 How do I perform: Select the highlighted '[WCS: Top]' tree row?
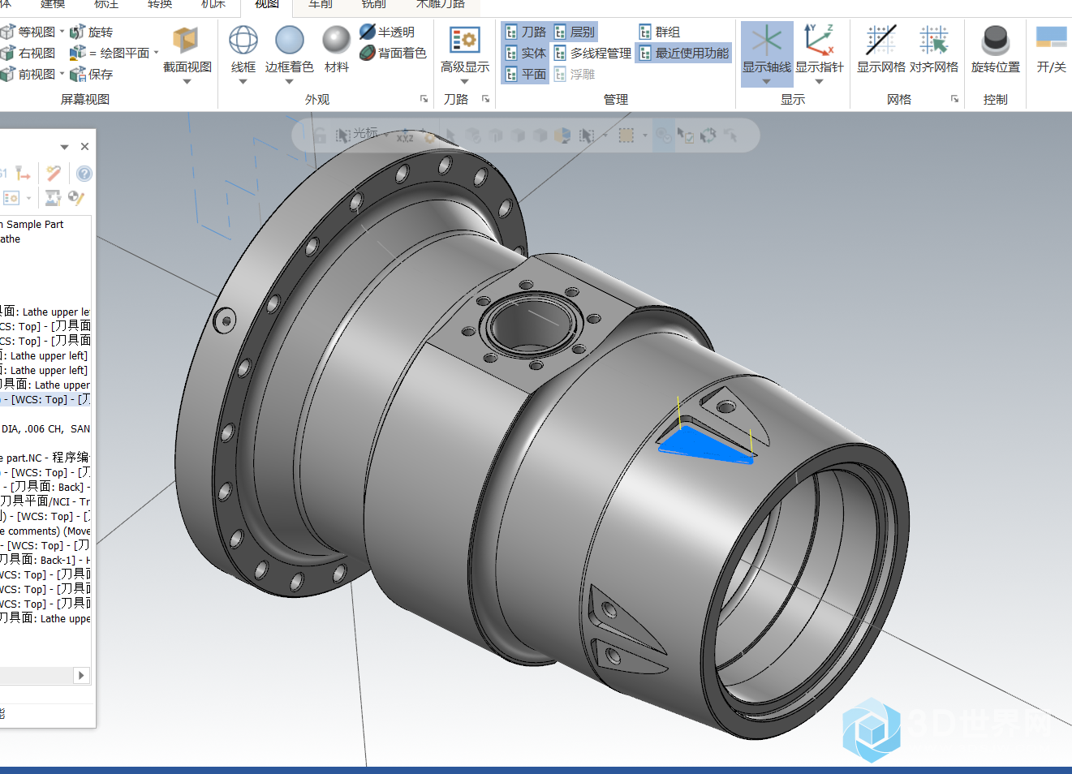pos(45,399)
